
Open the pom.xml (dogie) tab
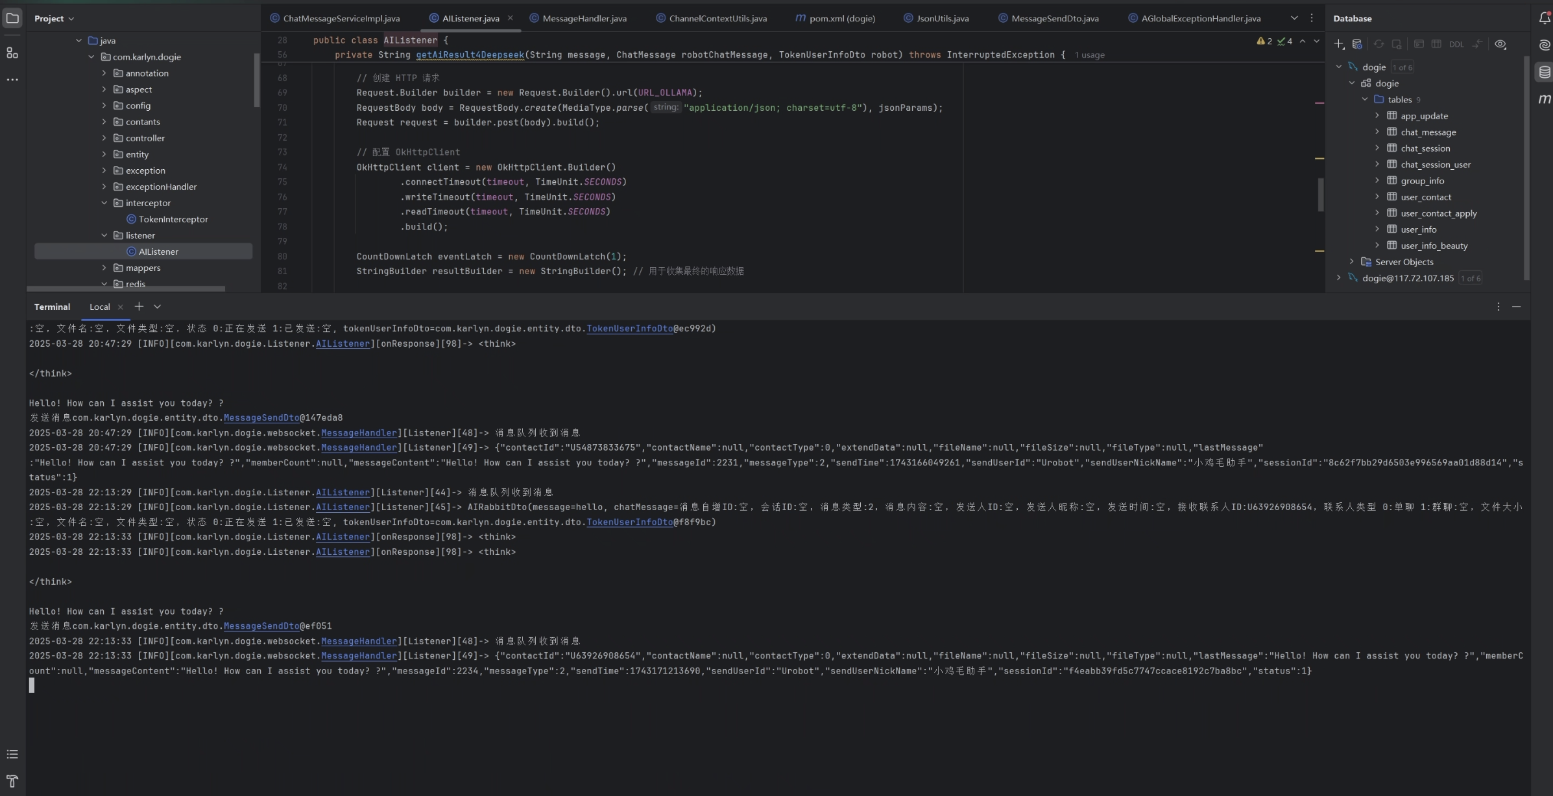(x=841, y=18)
